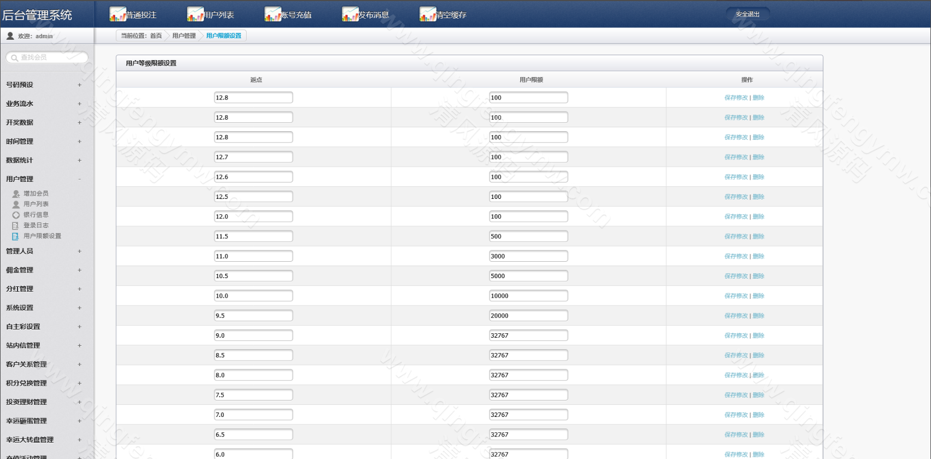Click the 用户限额 column header
This screenshot has width=931, height=459.
coord(531,80)
